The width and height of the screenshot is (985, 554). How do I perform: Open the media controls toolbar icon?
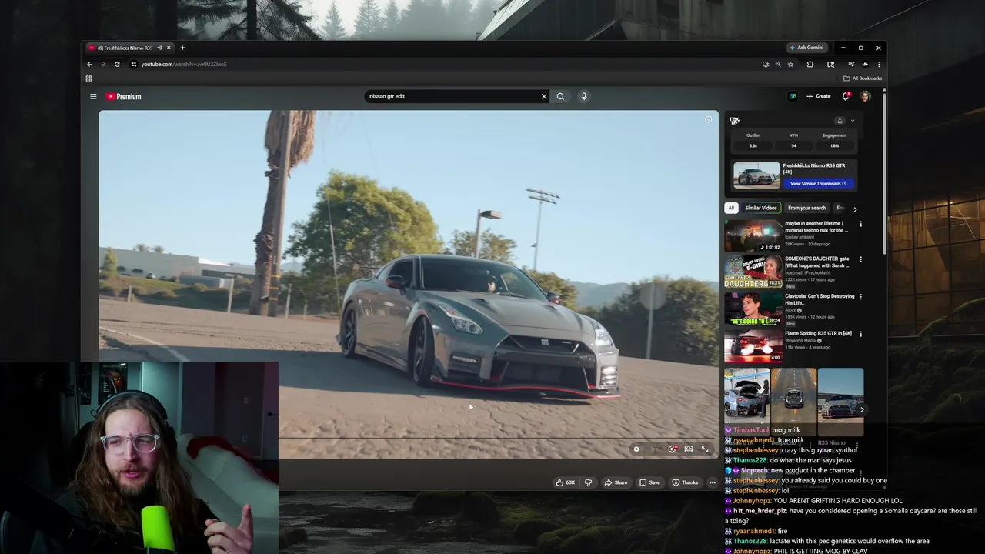pos(850,64)
